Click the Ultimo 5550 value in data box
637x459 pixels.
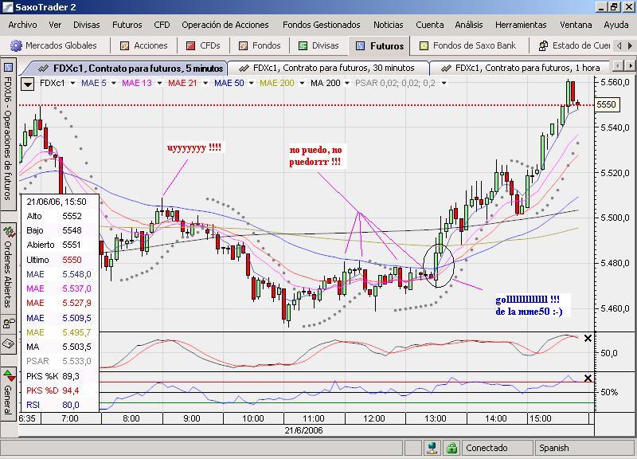click(x=72, y=260)
